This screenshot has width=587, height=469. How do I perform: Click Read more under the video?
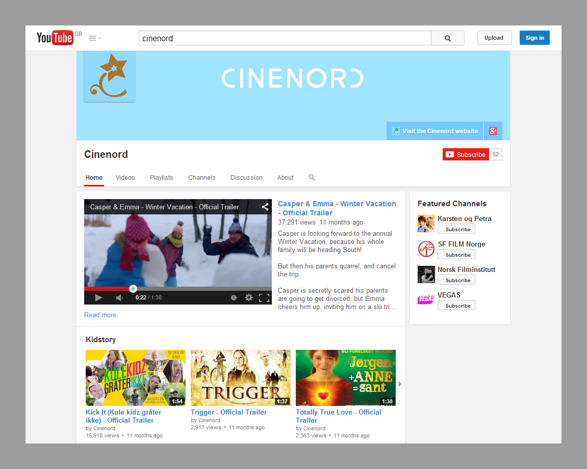pyautogui.click(x=100, y=315)
